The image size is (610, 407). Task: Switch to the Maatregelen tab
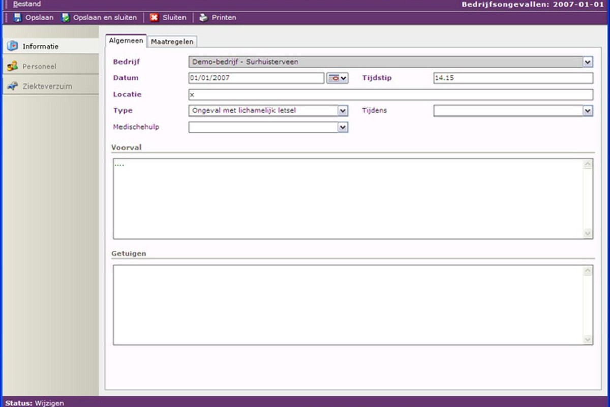[172, 42]
